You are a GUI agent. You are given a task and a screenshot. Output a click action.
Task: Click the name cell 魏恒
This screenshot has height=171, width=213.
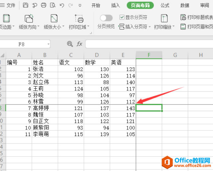click(x=45, y=115)
